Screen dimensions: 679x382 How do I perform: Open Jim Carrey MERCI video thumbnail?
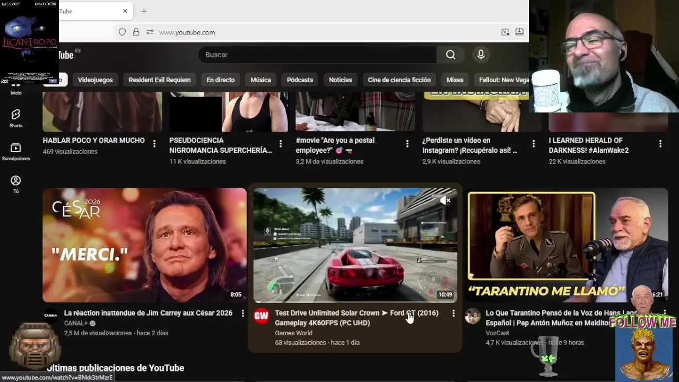point(144,245)
